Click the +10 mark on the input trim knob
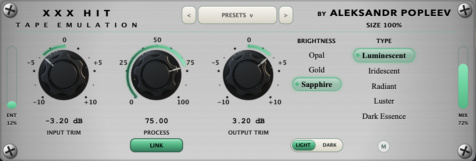This screenshot has width=476, height=161. click(x=90, y=102)
